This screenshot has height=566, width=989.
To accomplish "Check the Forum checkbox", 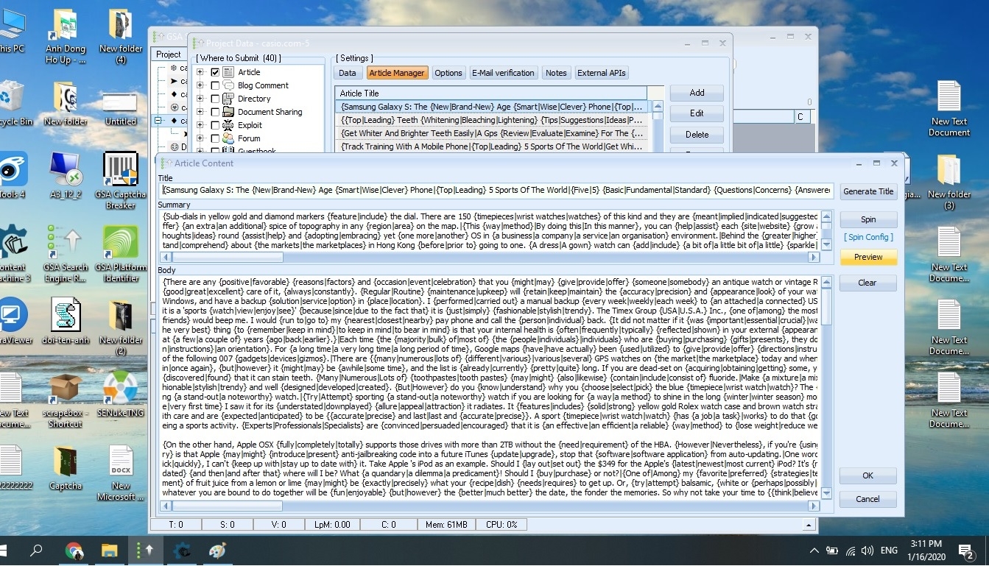I will [215, 138].
